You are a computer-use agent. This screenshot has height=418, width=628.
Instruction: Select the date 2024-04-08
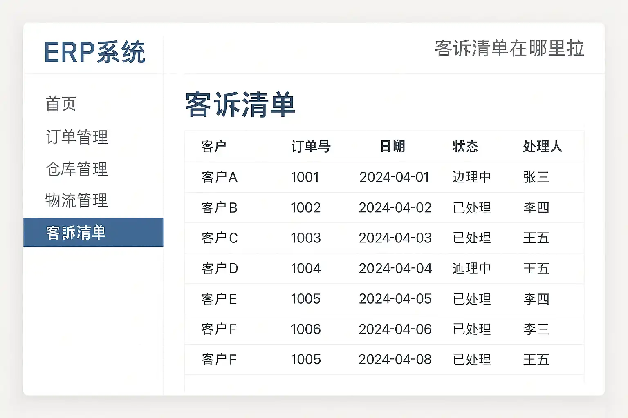tap(395, 360)
